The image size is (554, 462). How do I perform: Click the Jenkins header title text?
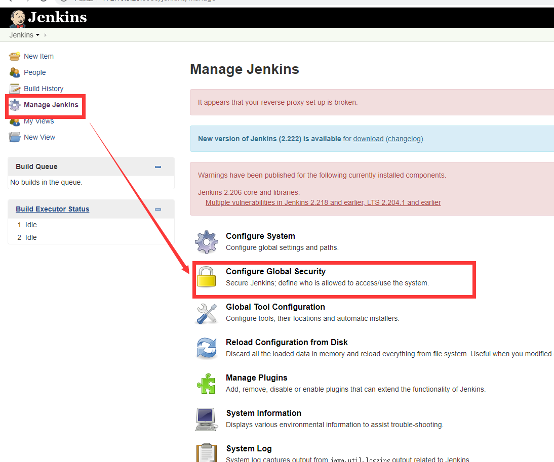tap(57, 17)
